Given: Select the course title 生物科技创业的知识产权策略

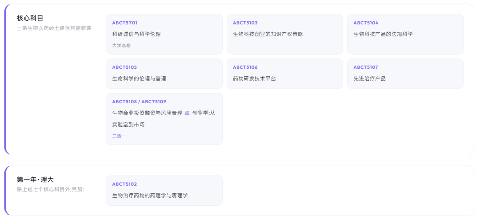Looking at the screenshot, I should (268, 34).
